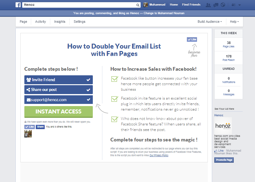Expand the account menu arrow
Image resolution: width=255 pixels, height=182 pixels.
pos(240,5)
